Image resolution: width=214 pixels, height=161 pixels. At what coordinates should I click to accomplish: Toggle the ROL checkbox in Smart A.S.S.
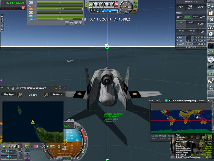tap(177, 37)
